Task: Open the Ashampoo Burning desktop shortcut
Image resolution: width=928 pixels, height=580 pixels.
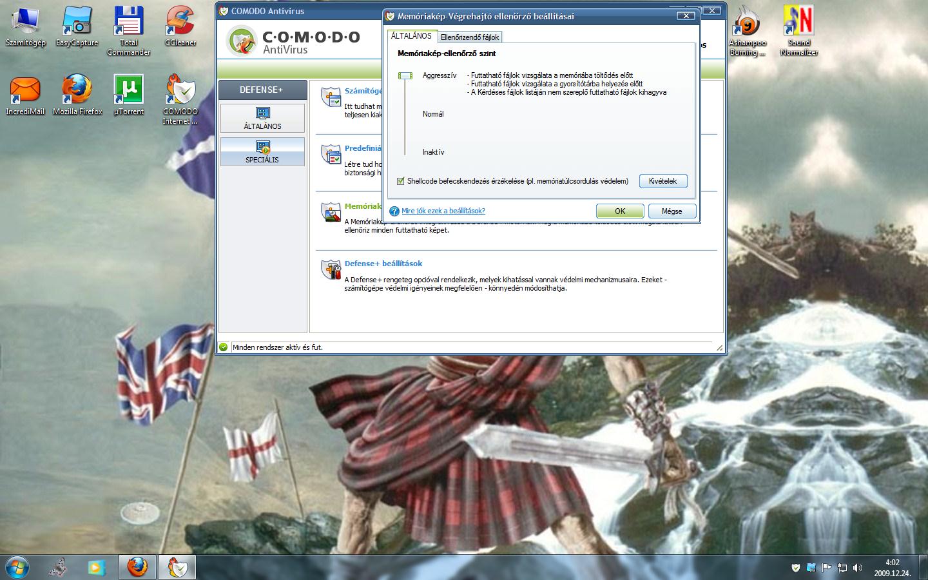Action: (748, 31)
